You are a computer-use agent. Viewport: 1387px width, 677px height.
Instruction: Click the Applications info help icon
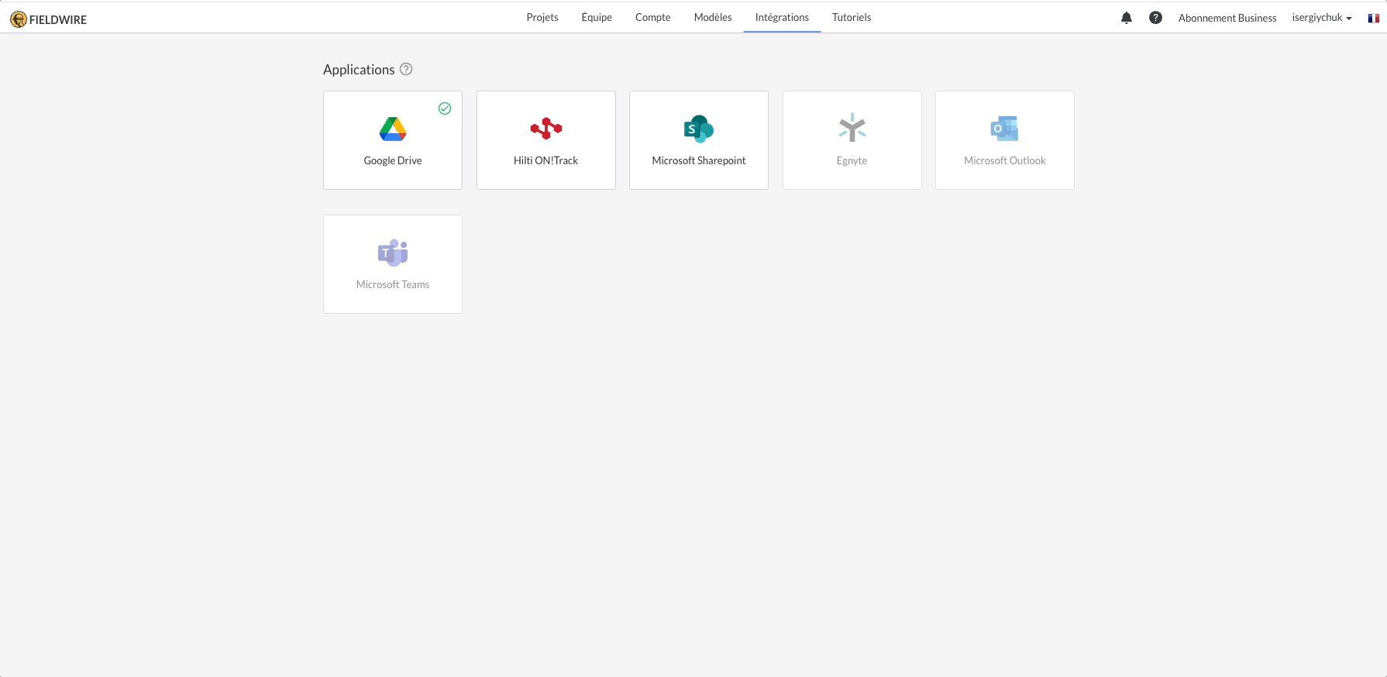click(x=406, y=69)
